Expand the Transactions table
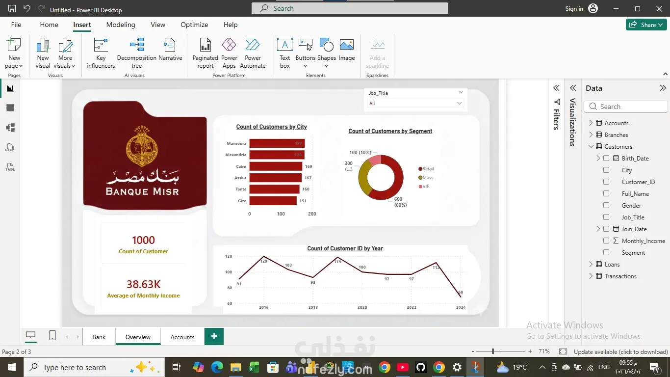This screenshot has width=670, height=377. pyautogui.click(x=591, y=276)
